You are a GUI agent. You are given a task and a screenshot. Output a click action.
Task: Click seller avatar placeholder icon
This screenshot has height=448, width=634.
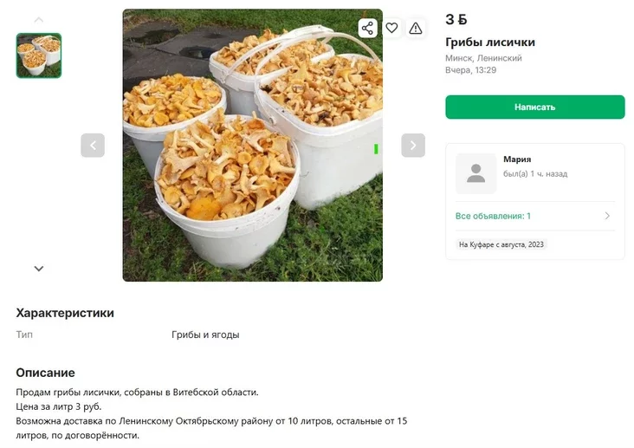tap(475, 173)
